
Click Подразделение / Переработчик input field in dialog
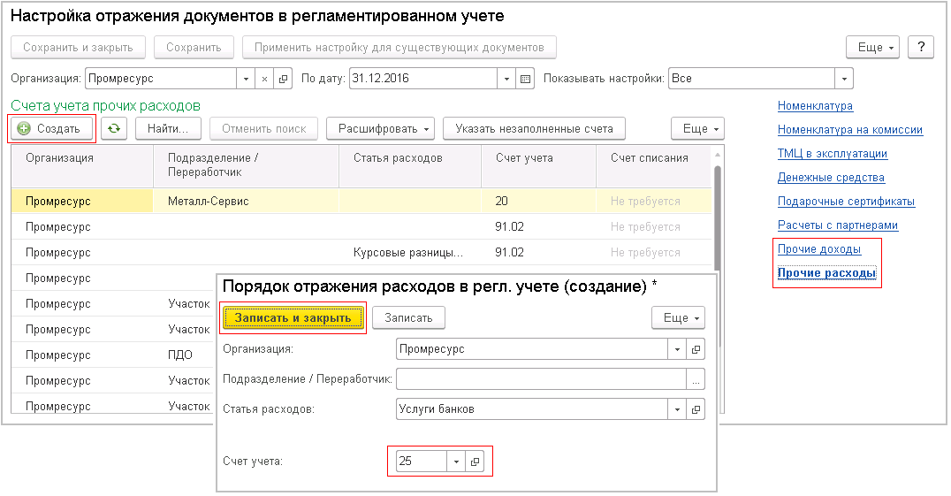coord(541,379)
